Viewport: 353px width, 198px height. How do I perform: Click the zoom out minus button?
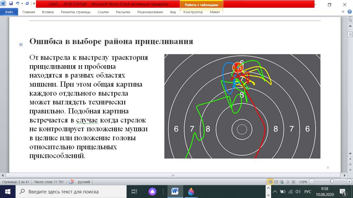pyautogui.click(x=312, y=181)
